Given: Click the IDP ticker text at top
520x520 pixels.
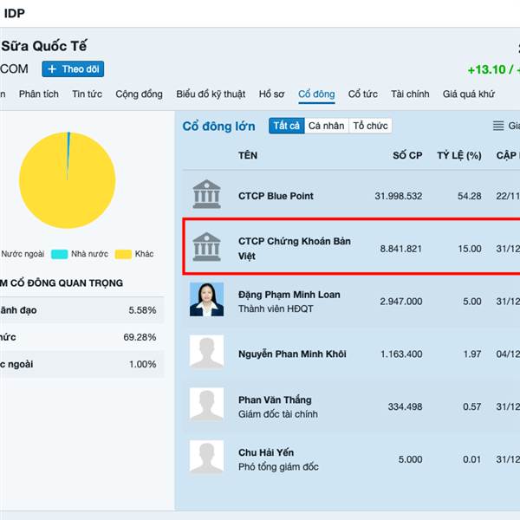Looking at the screenshot, I should (14, 13).
